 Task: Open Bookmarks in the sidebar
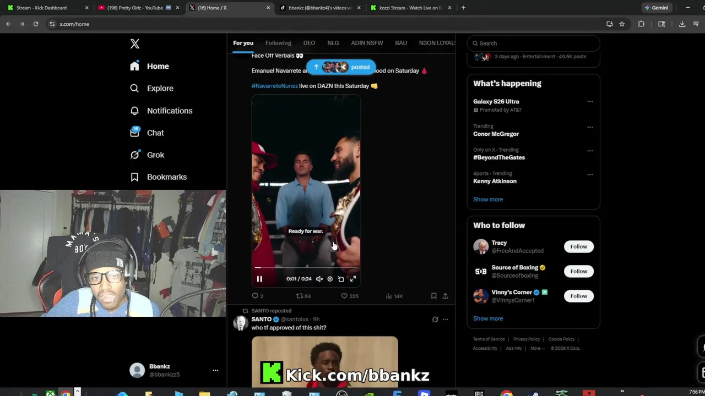point(158,177)
